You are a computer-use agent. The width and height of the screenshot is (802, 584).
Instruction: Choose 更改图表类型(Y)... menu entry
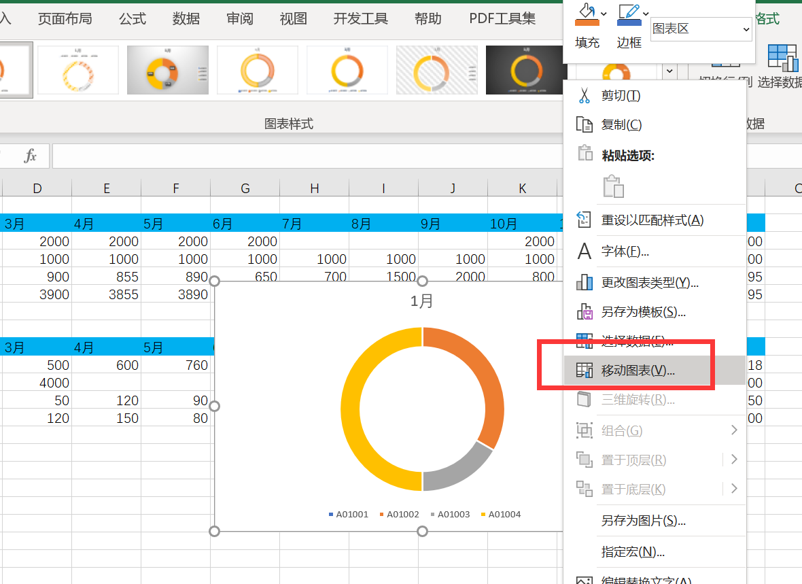pos(655,282)
